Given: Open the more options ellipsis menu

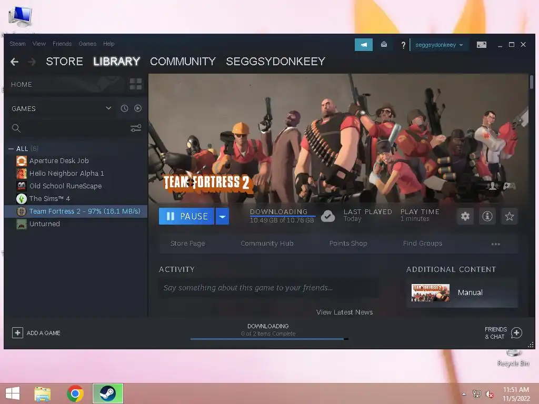Looking at the screenshot, I should (x=495, y=244).
